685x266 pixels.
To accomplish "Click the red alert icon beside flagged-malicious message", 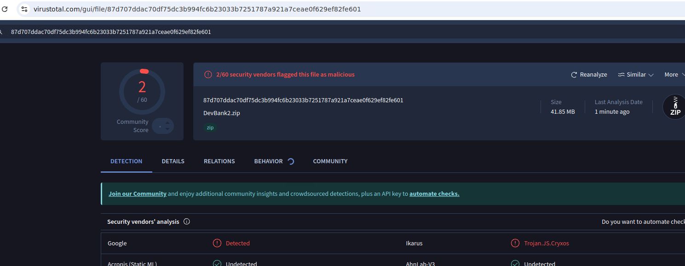I will click(x=208, y=74).
